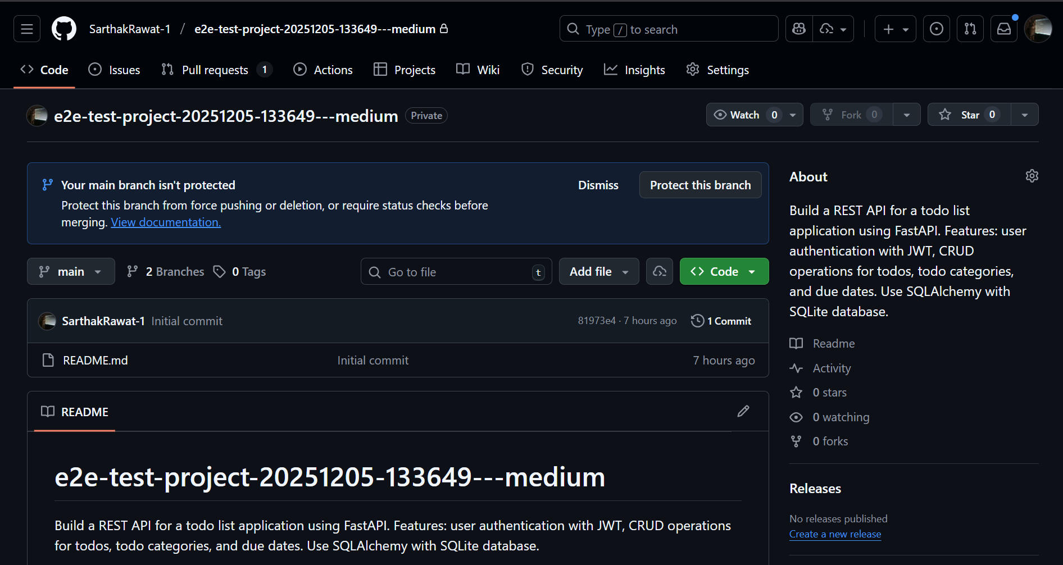Expand the star lists dropdown arrow

(1025, 115)
